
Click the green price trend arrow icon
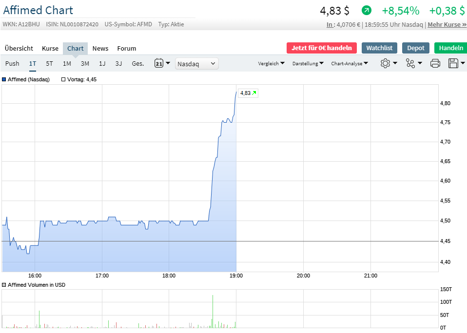point(365,10)
